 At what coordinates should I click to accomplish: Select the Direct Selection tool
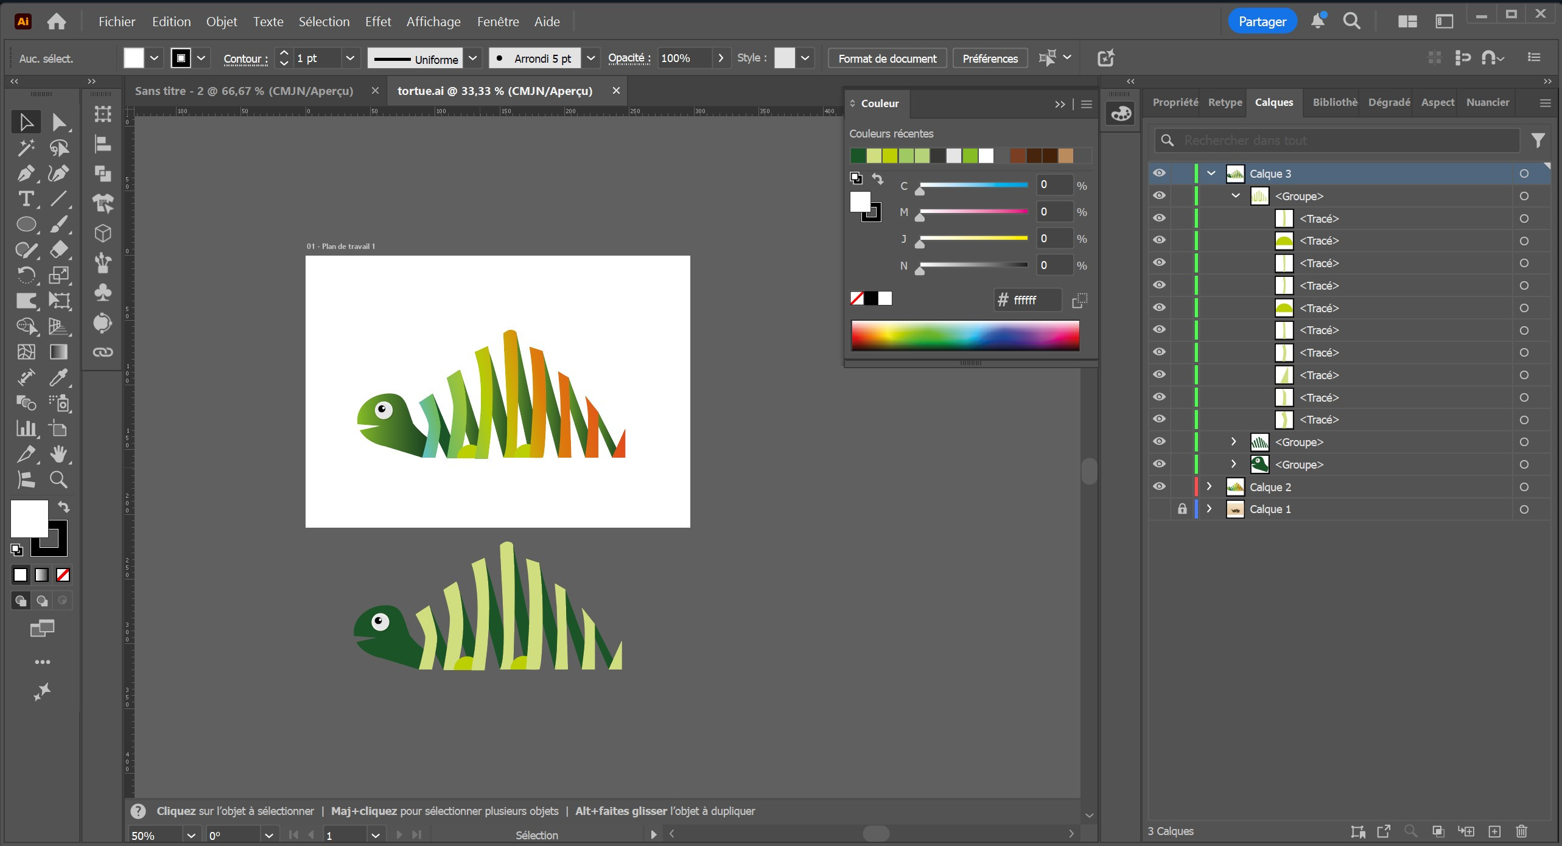point(58,122)
